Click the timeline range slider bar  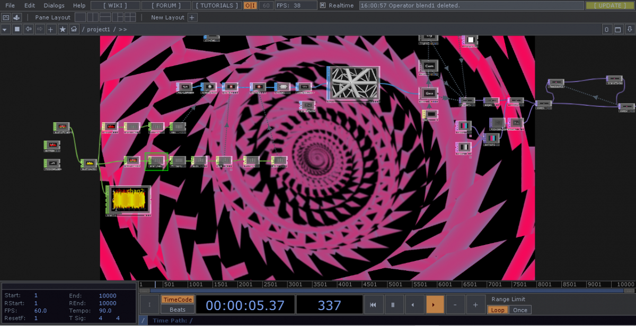pos(386,291)
